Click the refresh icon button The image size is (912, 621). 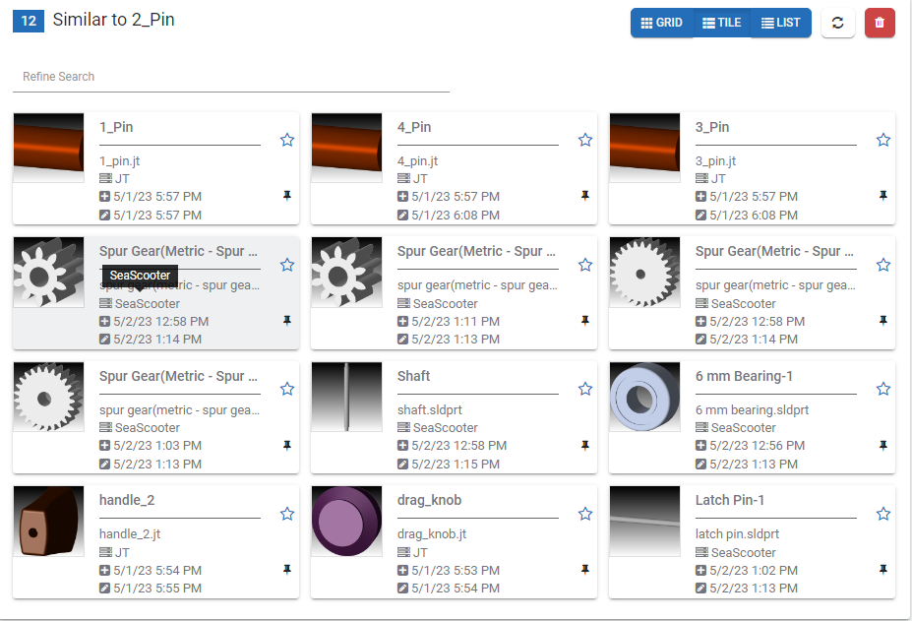pos(837,23)
